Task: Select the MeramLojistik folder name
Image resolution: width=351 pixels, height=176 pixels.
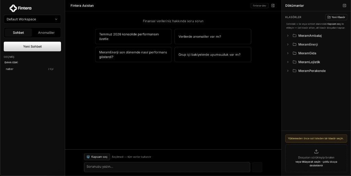Action: pyautogui.click(x=309, y=62)
